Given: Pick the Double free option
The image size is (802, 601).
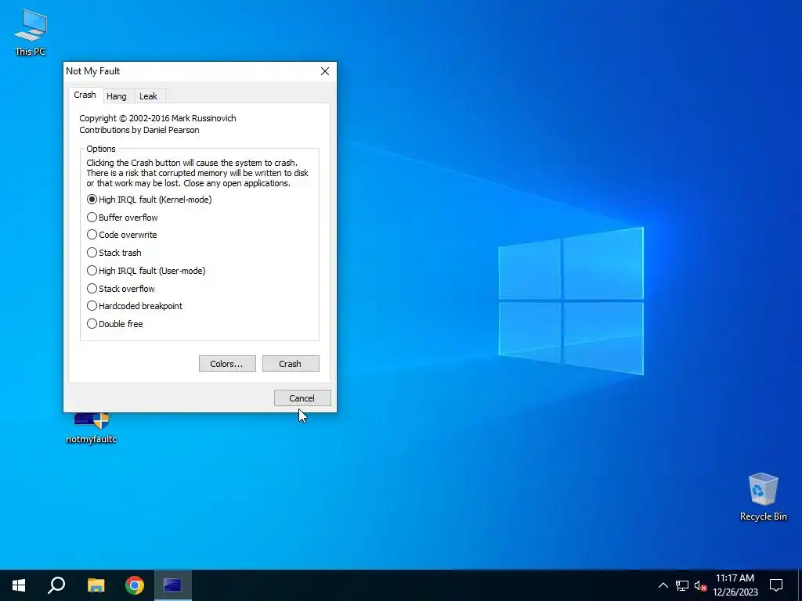Looking at the screenshot, I should [114, 323].
